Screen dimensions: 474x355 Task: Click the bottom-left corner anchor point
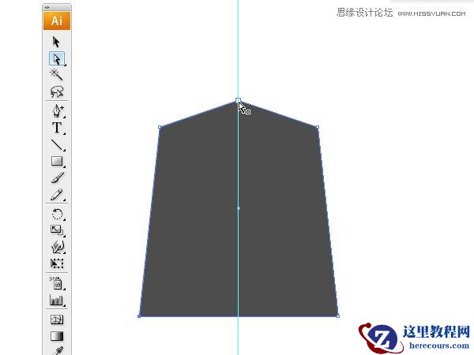point(139,316)
